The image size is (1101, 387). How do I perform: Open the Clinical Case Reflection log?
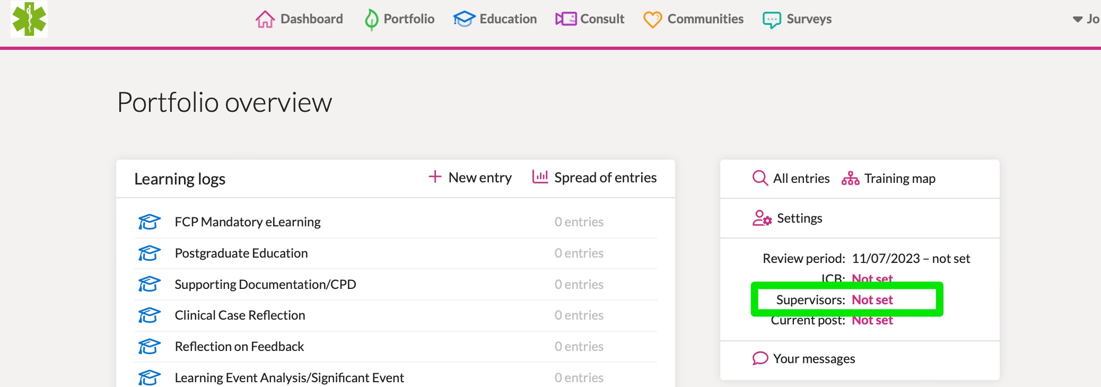[240, 315]
